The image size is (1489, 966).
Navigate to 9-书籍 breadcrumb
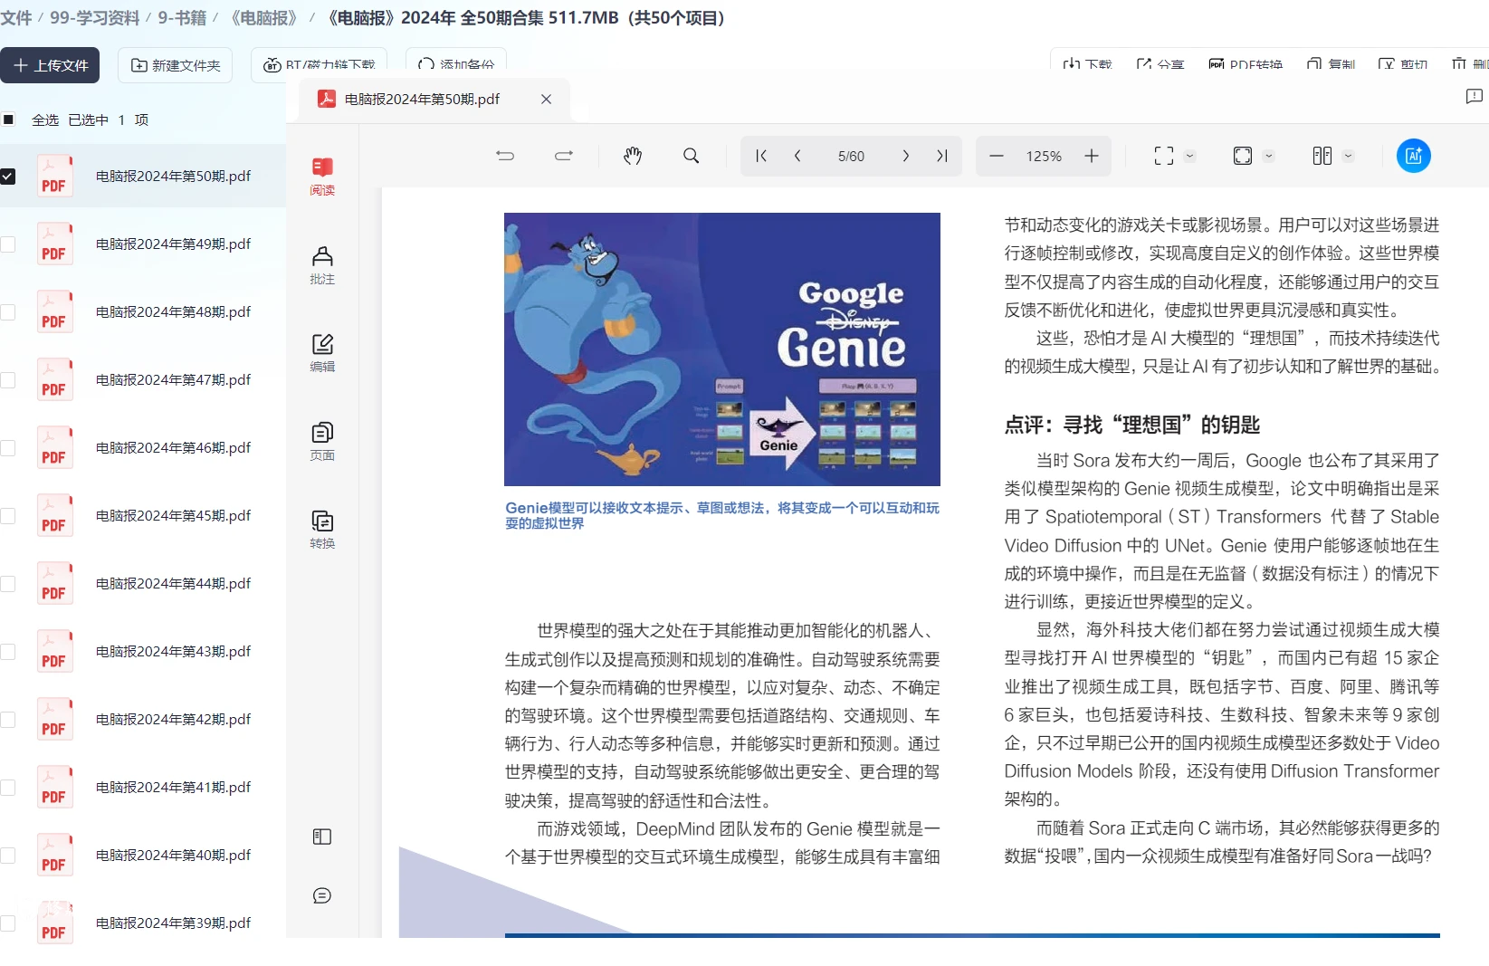coord(182,17)
